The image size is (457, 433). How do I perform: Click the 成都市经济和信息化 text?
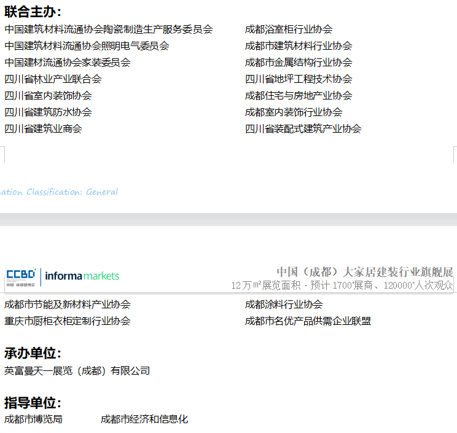click(x=144, y=419)
